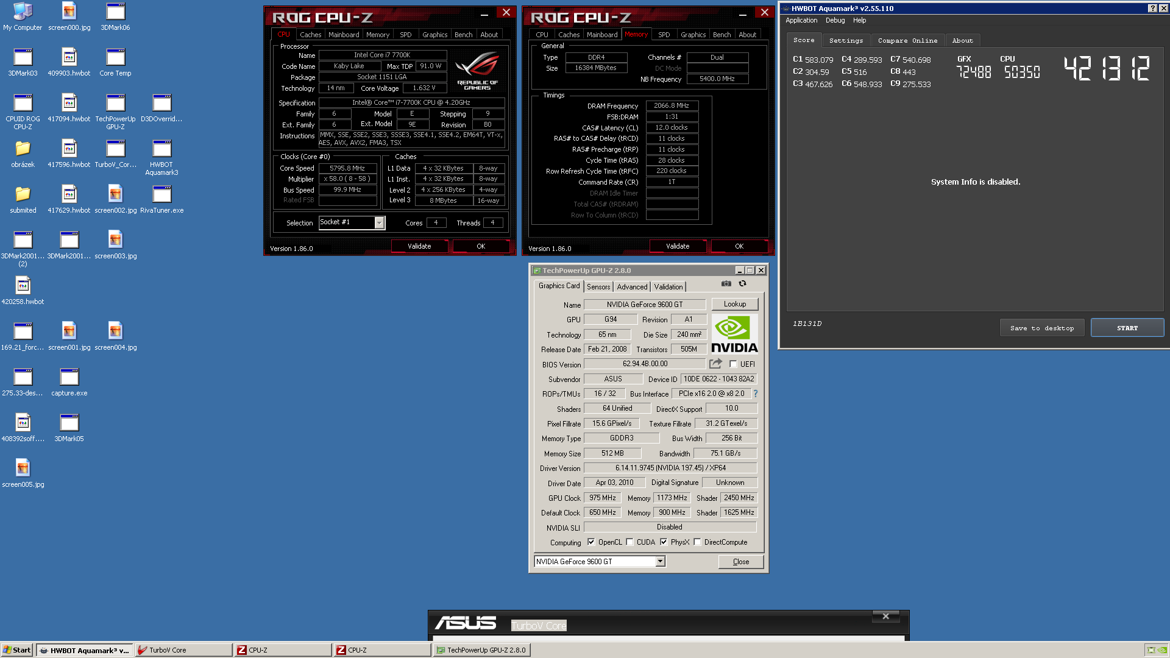Click the Lookup button in GPU-Z
This screenshot has width=1170, height=658.
click(735, 304)
